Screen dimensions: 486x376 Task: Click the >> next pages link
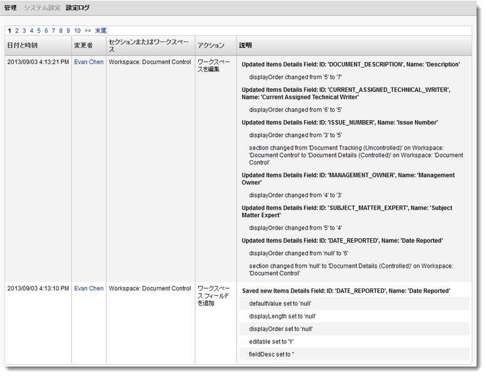pyautogui.click(x=88, y=31)
